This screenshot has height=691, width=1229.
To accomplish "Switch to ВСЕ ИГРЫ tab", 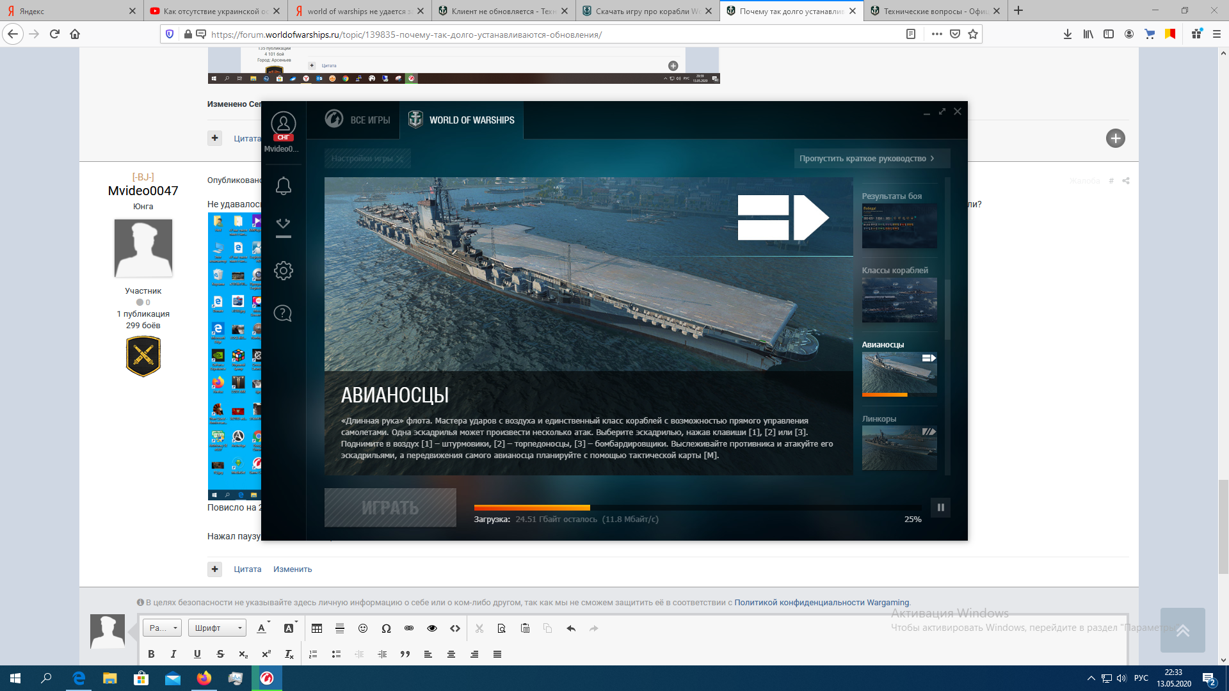I will coord(358,120).
